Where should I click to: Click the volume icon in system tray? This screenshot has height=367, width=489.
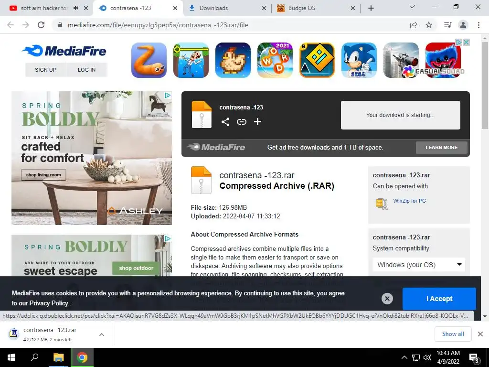point(427,357)
